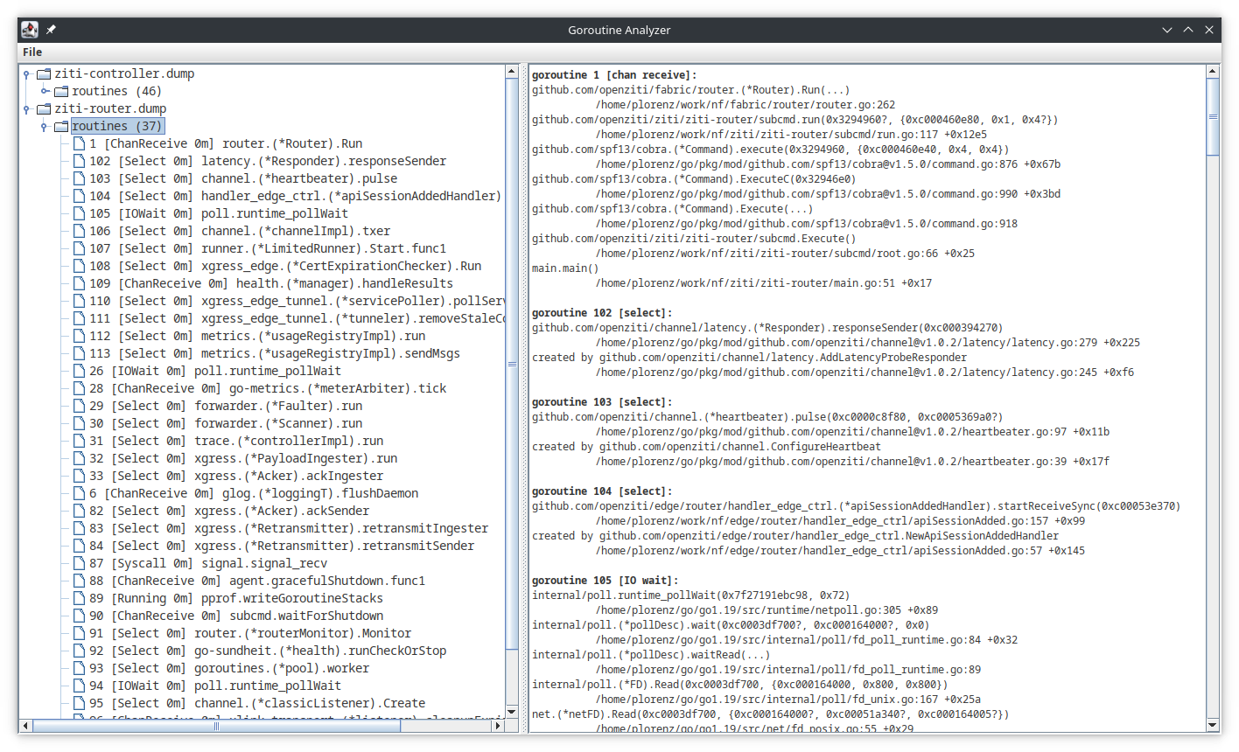
Task: Click file icon of 107 LimitedRunner row
Action: [x=79, y=248]
